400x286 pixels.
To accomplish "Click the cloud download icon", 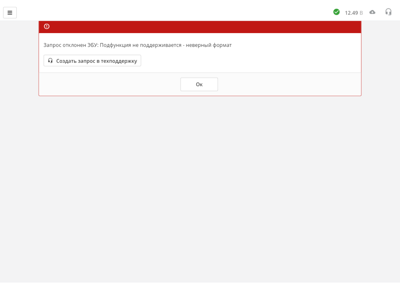I will 372,12.
